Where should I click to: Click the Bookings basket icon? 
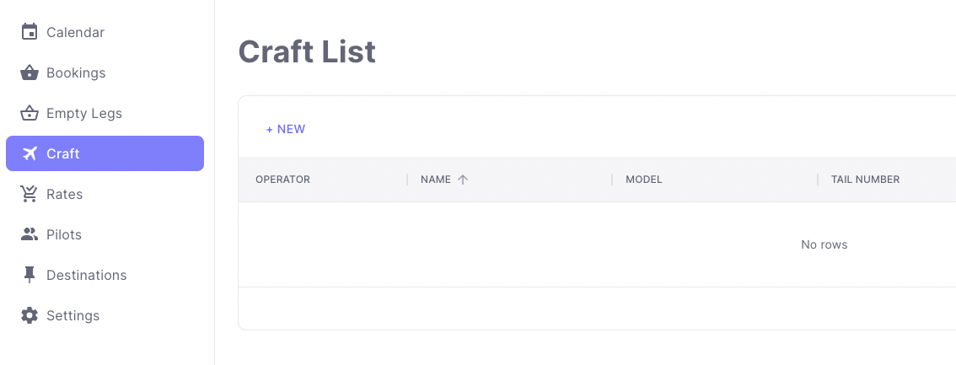pos(30,72)
